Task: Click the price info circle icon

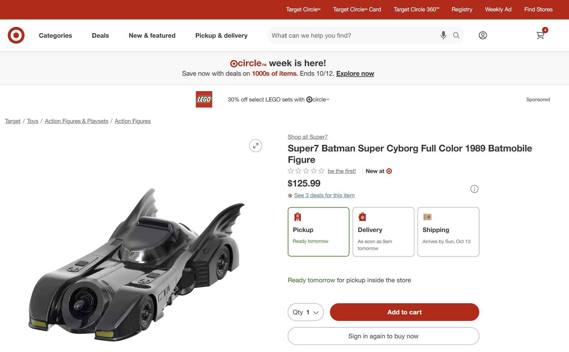Action: pos(474,189)
